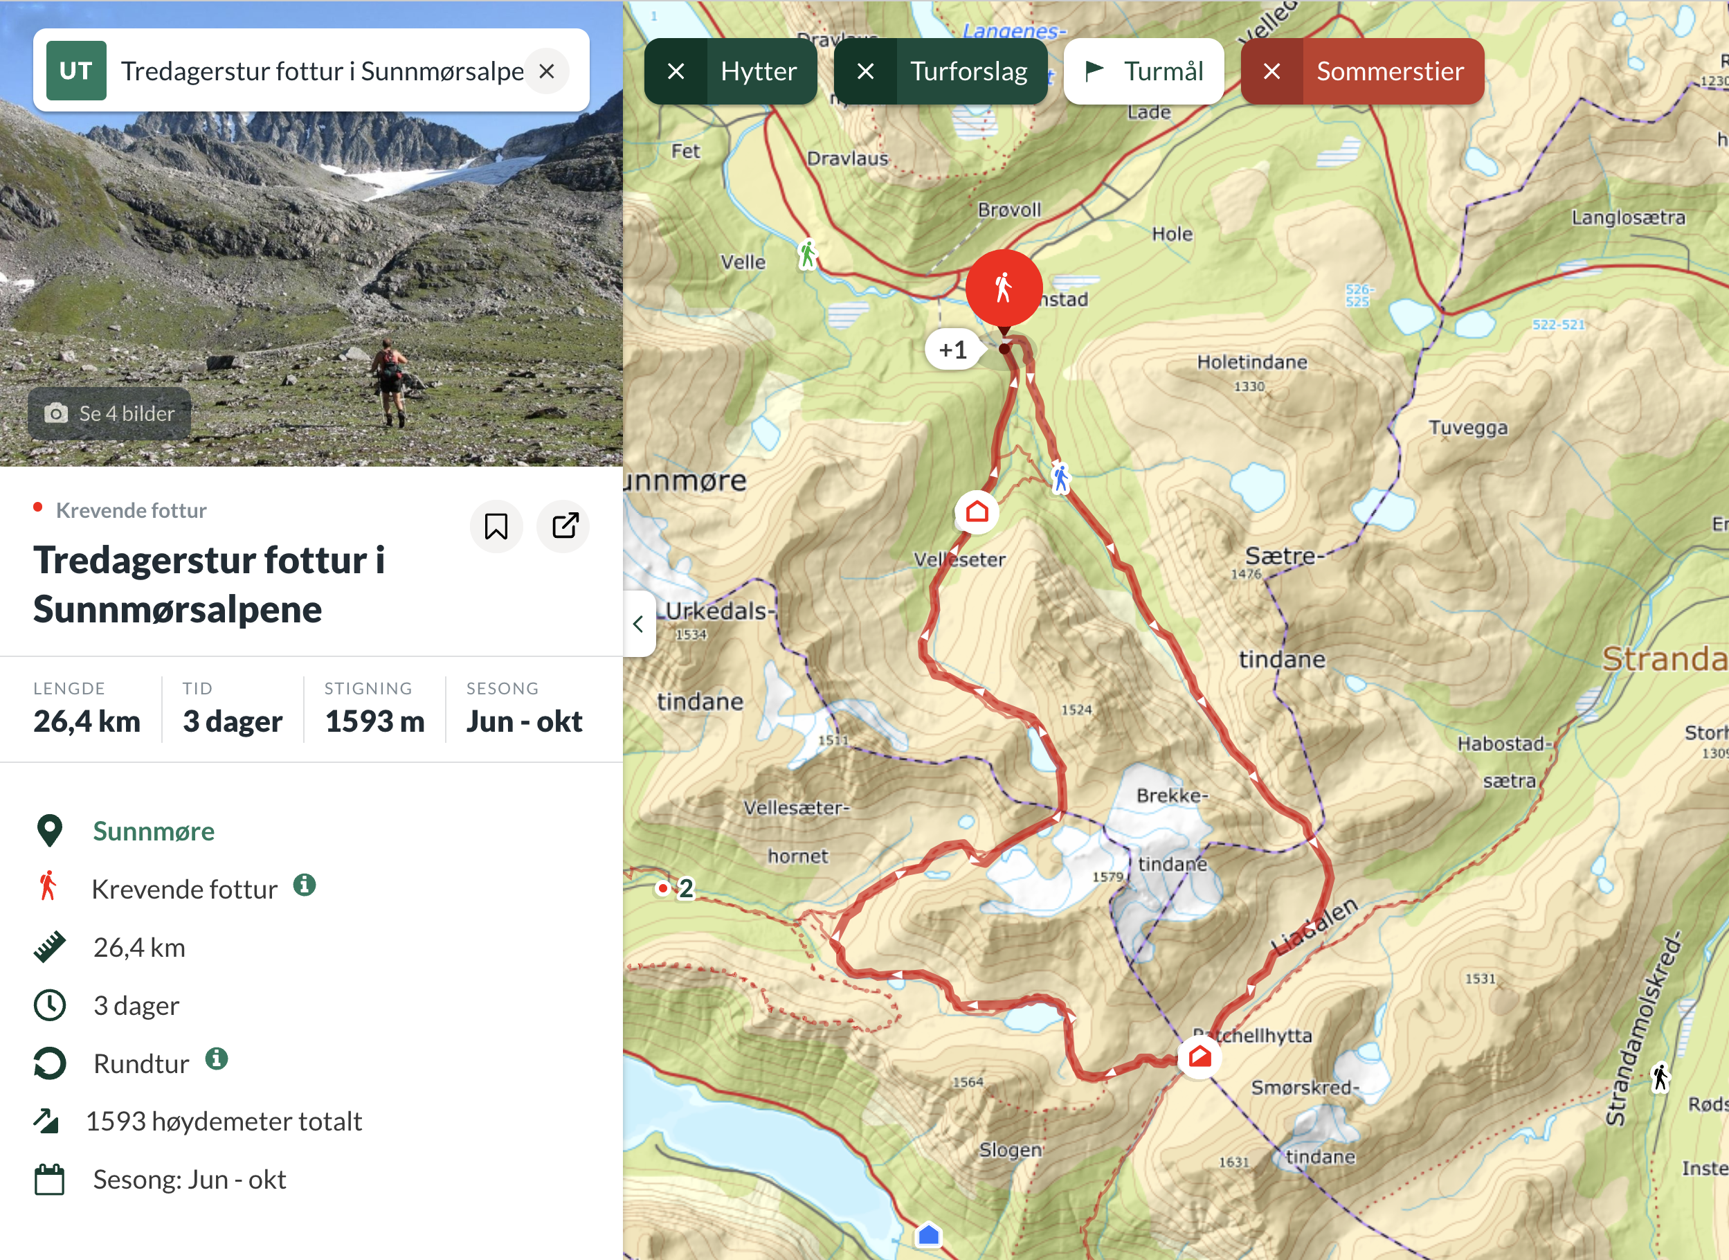
Task: Enable the Turmål map filter
Action: coord(1143,72)
